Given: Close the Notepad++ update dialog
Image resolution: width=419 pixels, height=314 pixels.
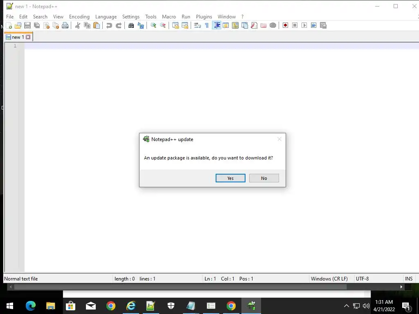Looking at the screenshot, I should [x=279, y=139].
